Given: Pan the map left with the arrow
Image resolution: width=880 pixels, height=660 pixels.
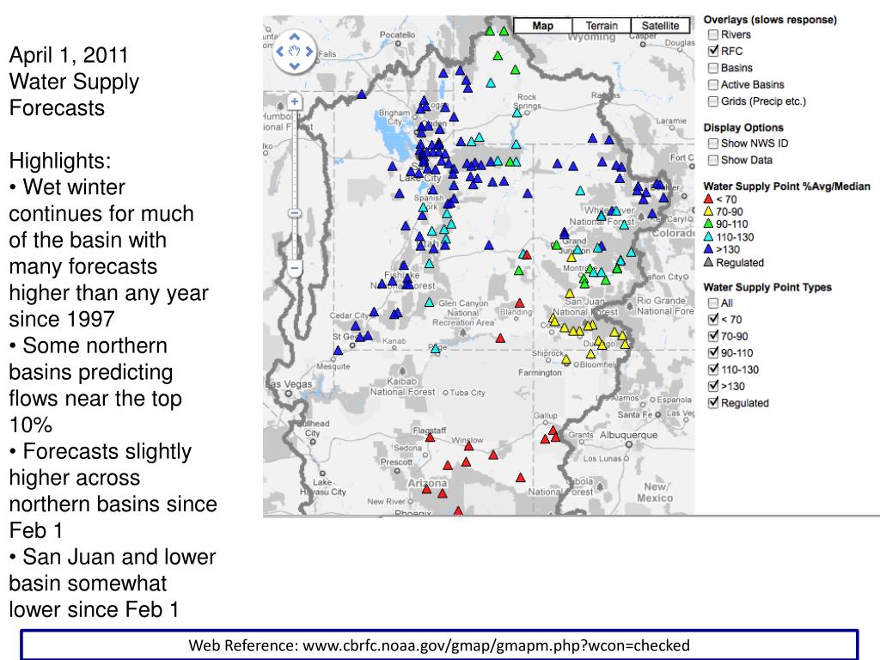Looking at the screenshot, I should (x=280, y=52).
